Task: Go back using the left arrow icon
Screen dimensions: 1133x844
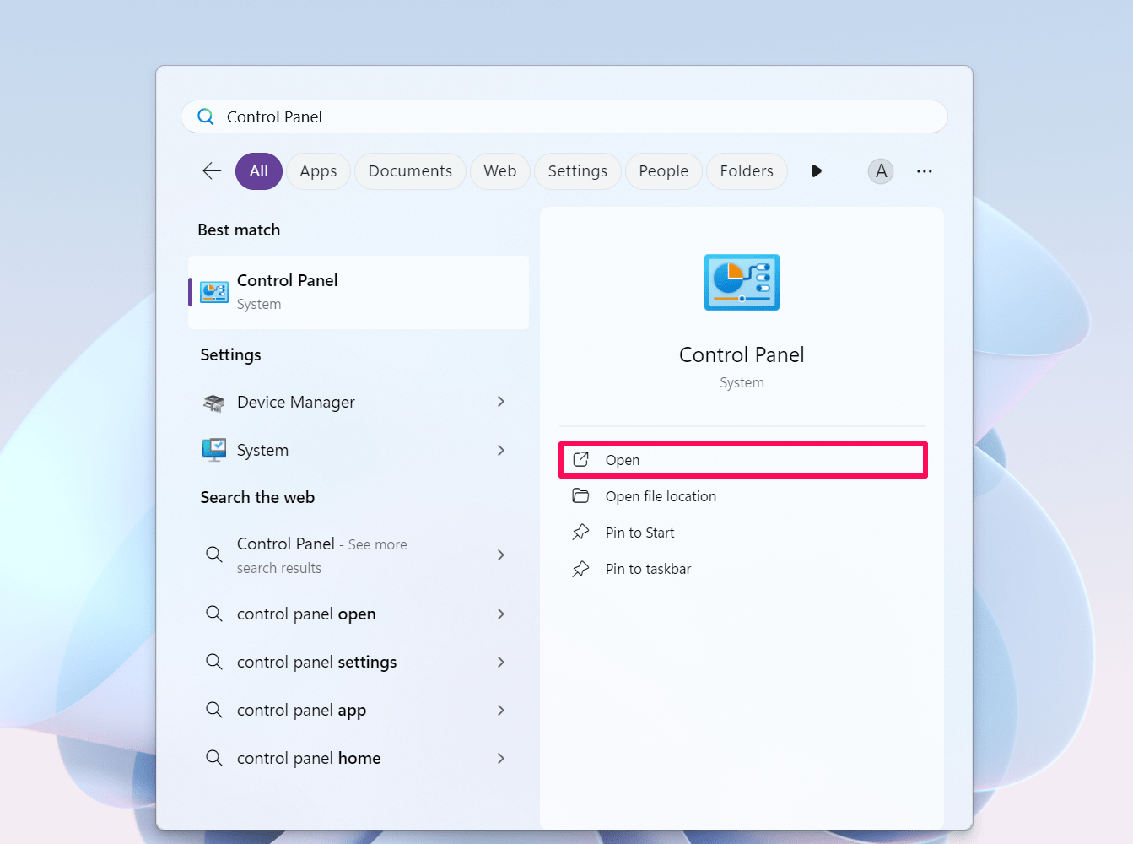Action: point(212,171)
